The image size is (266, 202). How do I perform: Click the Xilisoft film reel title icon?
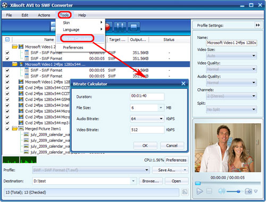coord(5,5)
